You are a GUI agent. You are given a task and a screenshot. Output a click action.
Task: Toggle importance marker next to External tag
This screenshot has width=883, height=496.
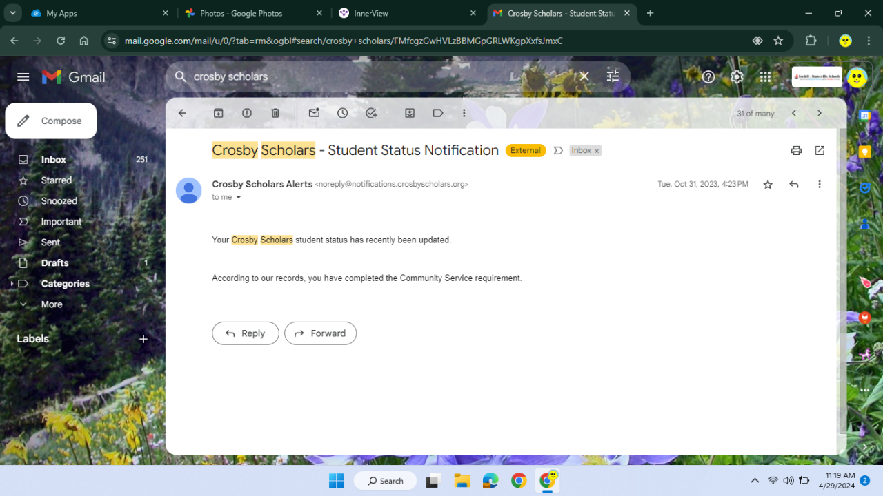(x=558, y=150)
